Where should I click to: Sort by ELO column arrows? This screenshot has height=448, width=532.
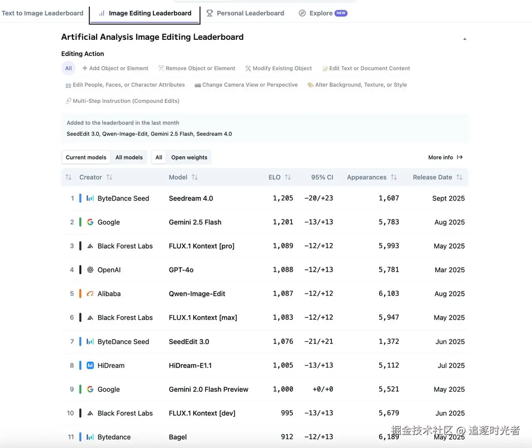[288, 177]
